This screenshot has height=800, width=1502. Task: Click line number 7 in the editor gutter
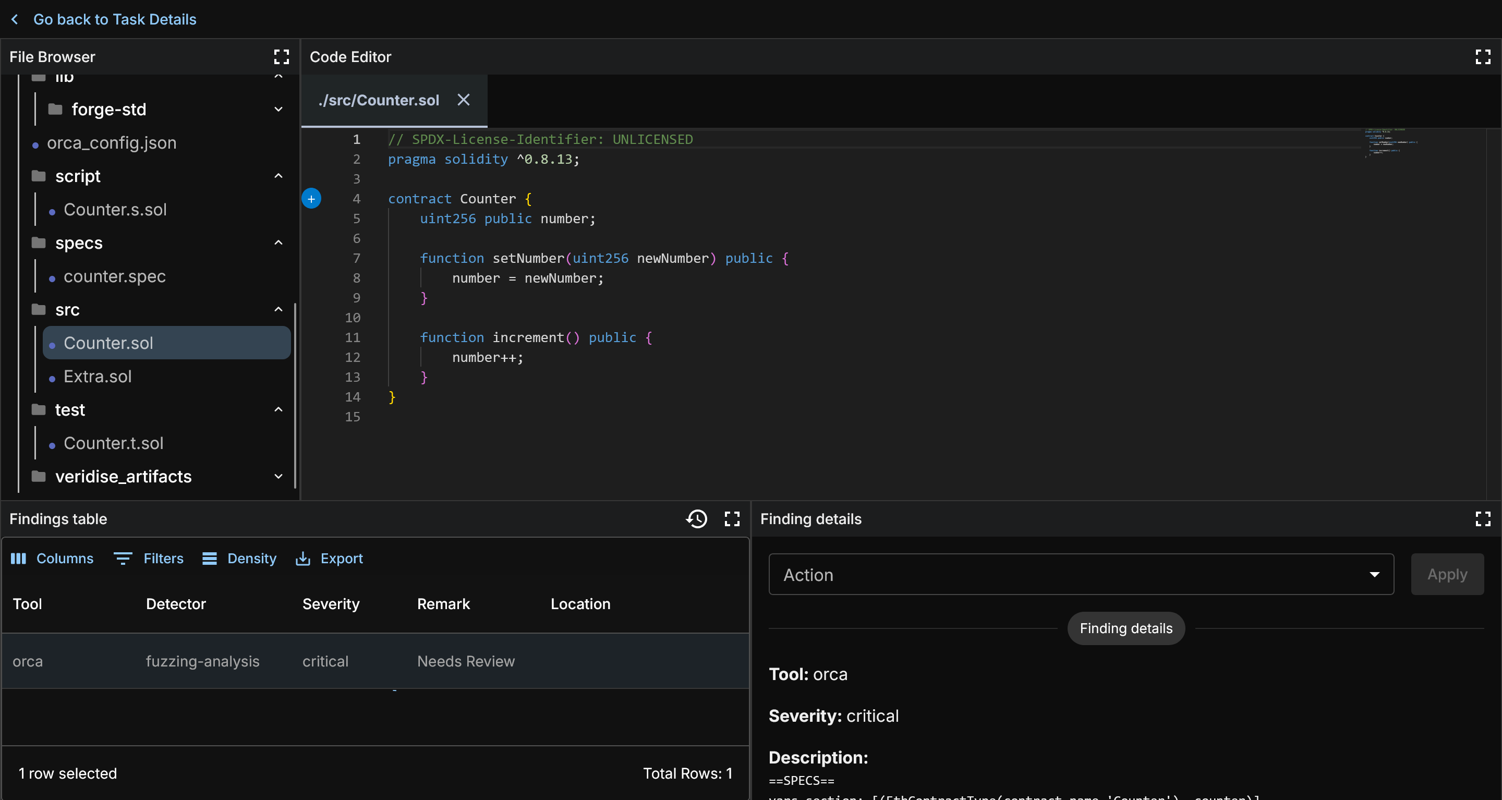[x=356, y=258]
